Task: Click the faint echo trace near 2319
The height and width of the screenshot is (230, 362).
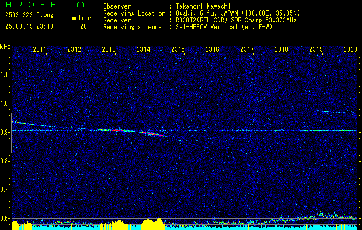Action: [x=336, y=112]
